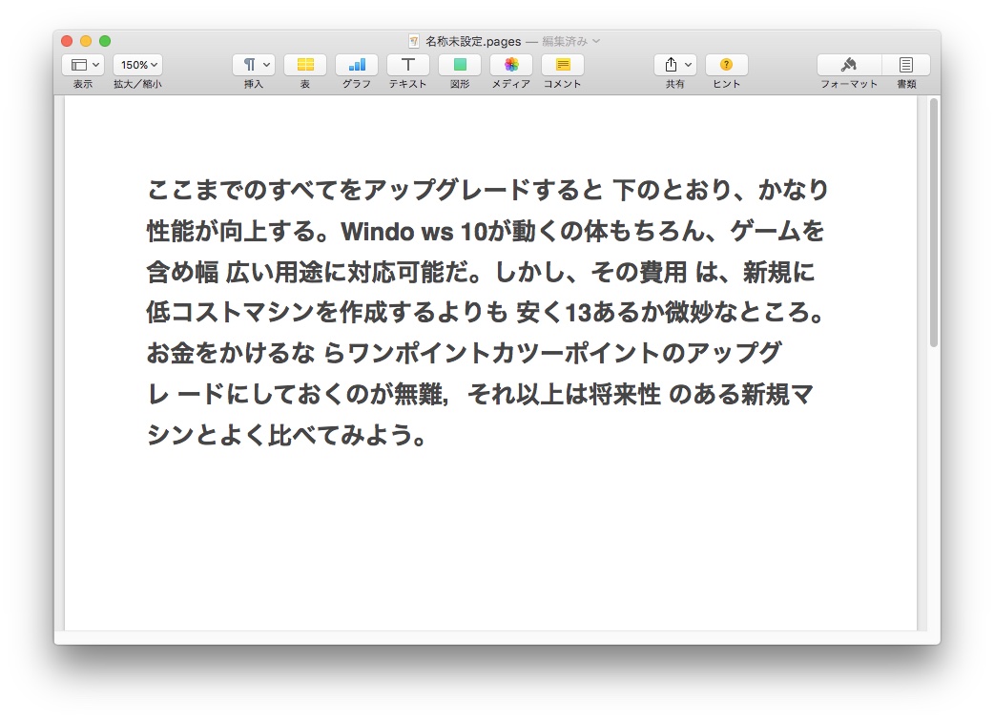Click the last line シンとよく比べてみよう

click(286, 435)
